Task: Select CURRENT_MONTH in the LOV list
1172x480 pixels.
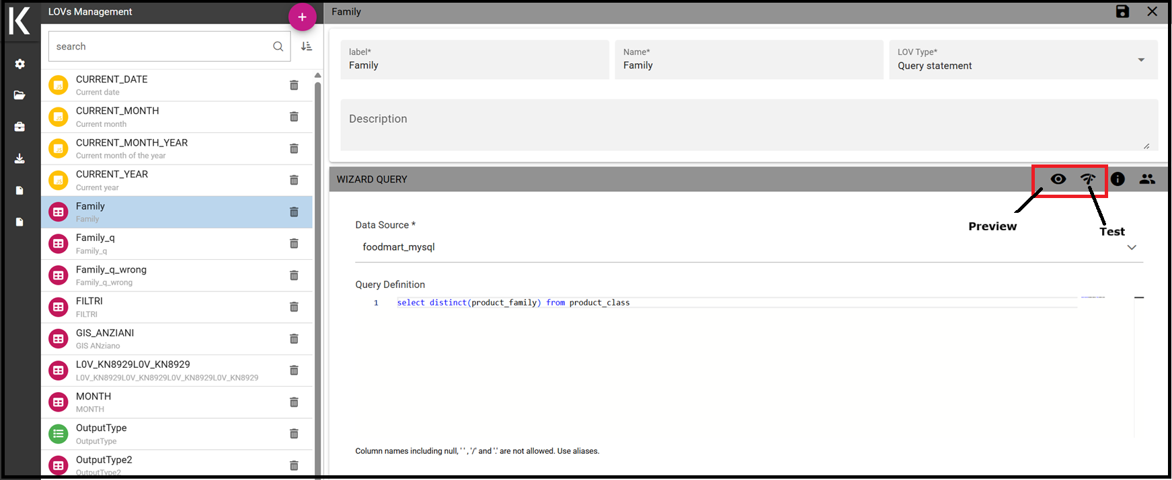Action: click(x=177, y=117)
